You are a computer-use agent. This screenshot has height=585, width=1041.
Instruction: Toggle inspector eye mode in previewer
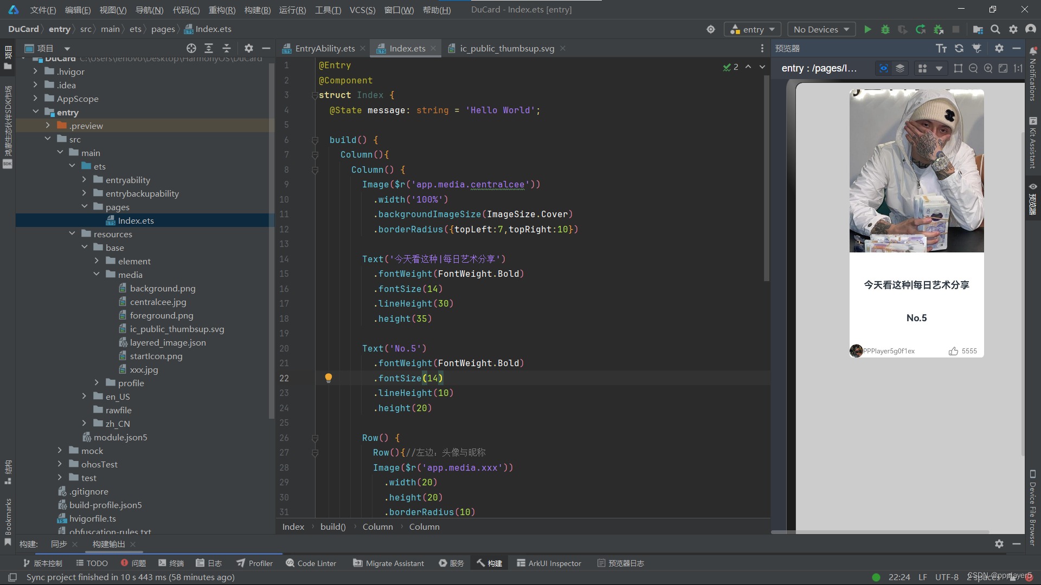[884, 68]
